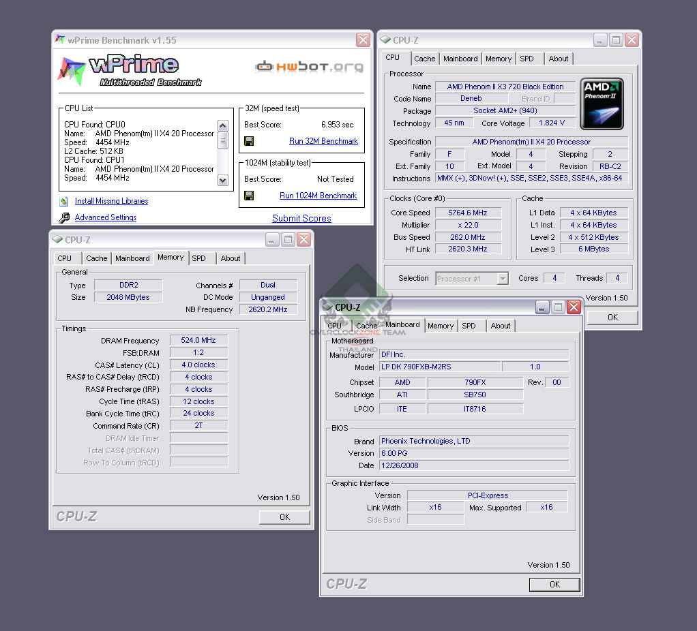
Task: Close the CPU-Z processor window
Action: pyautogui.click(x=632, y=40)
